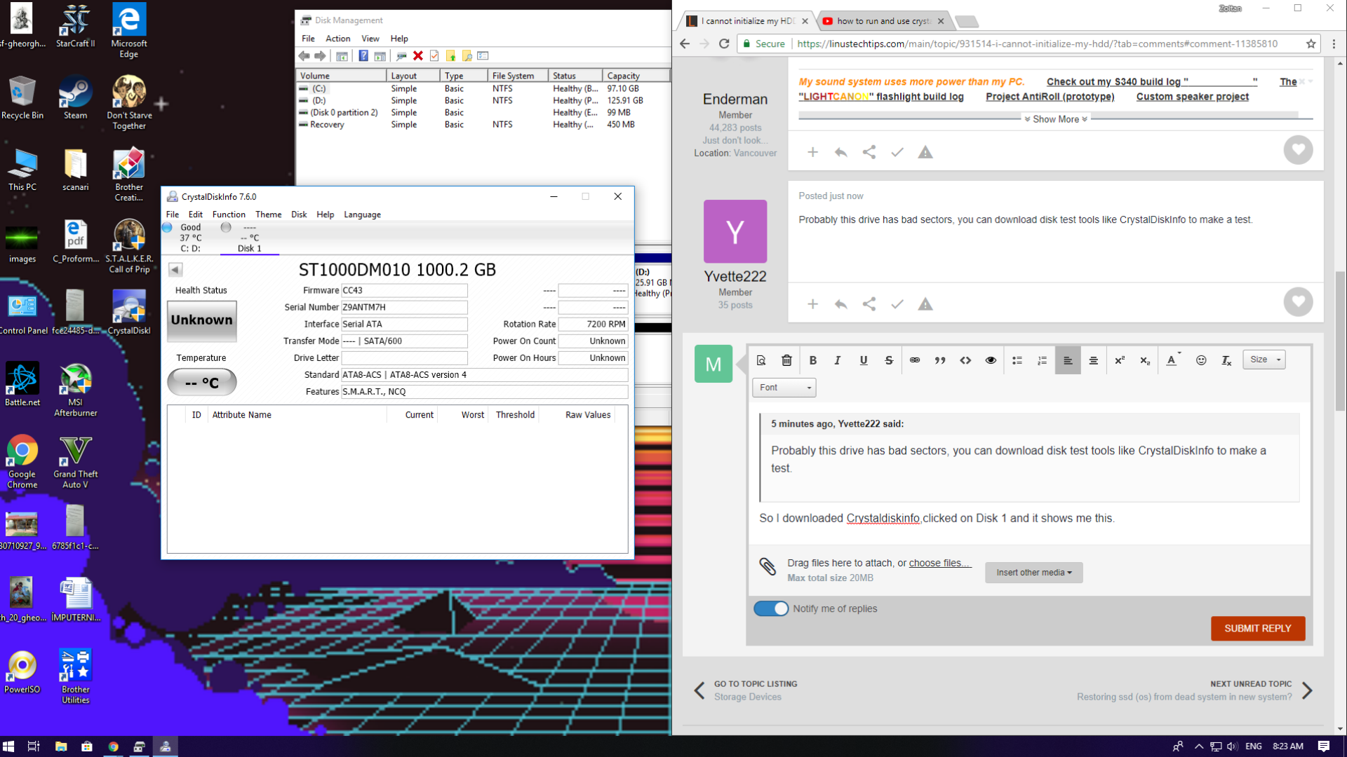
Task: Open next unread topic link
Action: coord(1194,690)
